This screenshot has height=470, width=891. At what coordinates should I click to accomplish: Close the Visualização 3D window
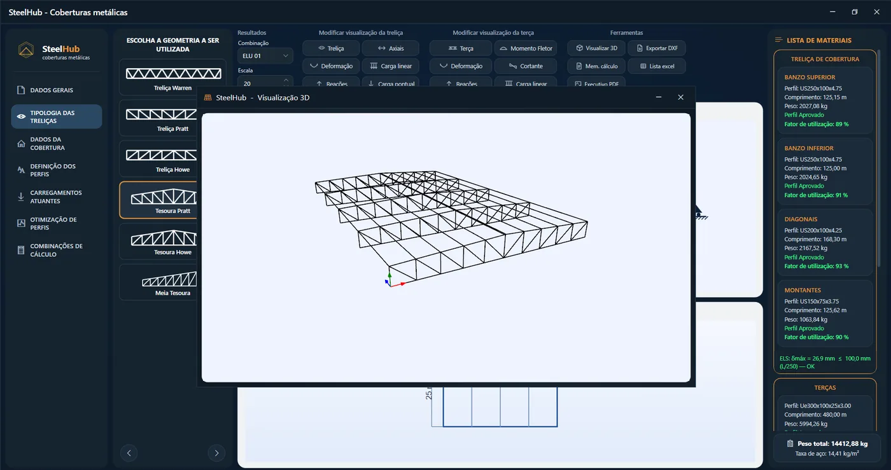(x=680, y=97)
